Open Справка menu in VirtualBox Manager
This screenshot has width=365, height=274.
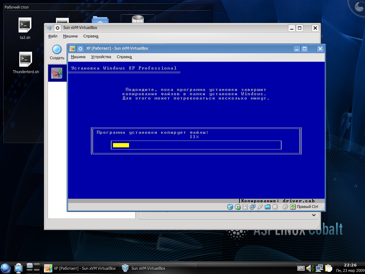pyautogui.click(x=91, y=36)
